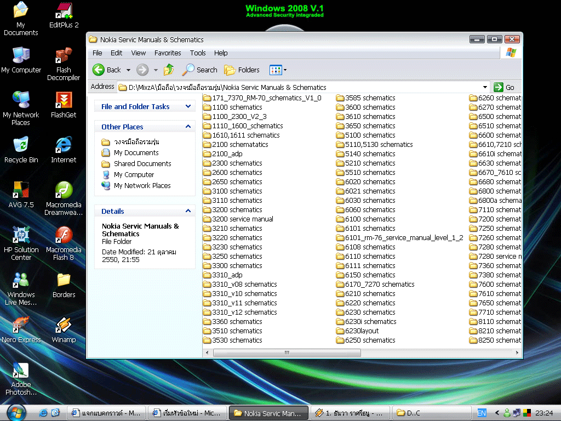Open the File menu
561x421 pixels.
98,53
